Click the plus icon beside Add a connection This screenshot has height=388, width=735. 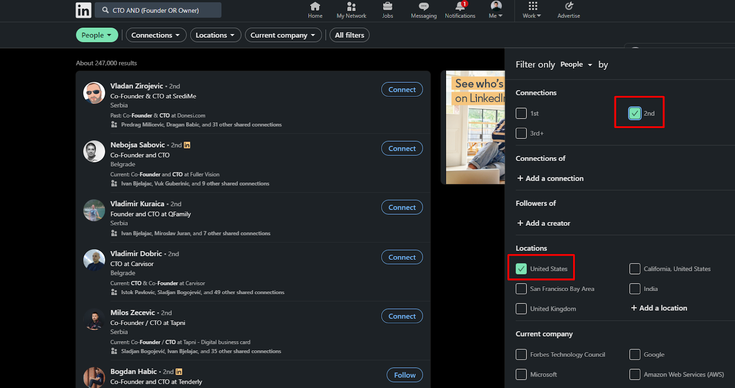pos(520,178)
